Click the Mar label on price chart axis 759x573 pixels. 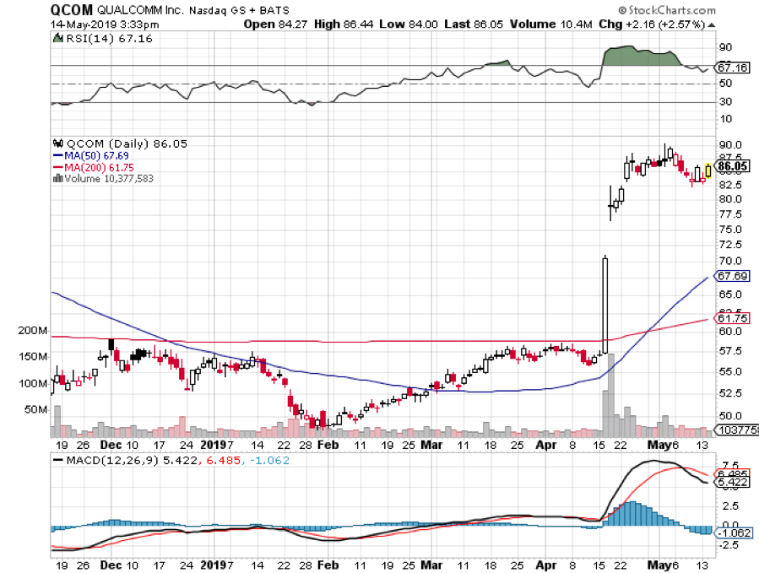point(431,445)
